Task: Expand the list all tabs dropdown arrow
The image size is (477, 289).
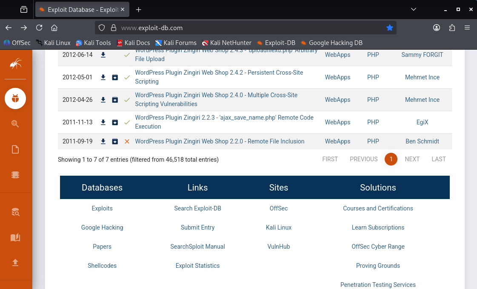Action: click(414, 9)
